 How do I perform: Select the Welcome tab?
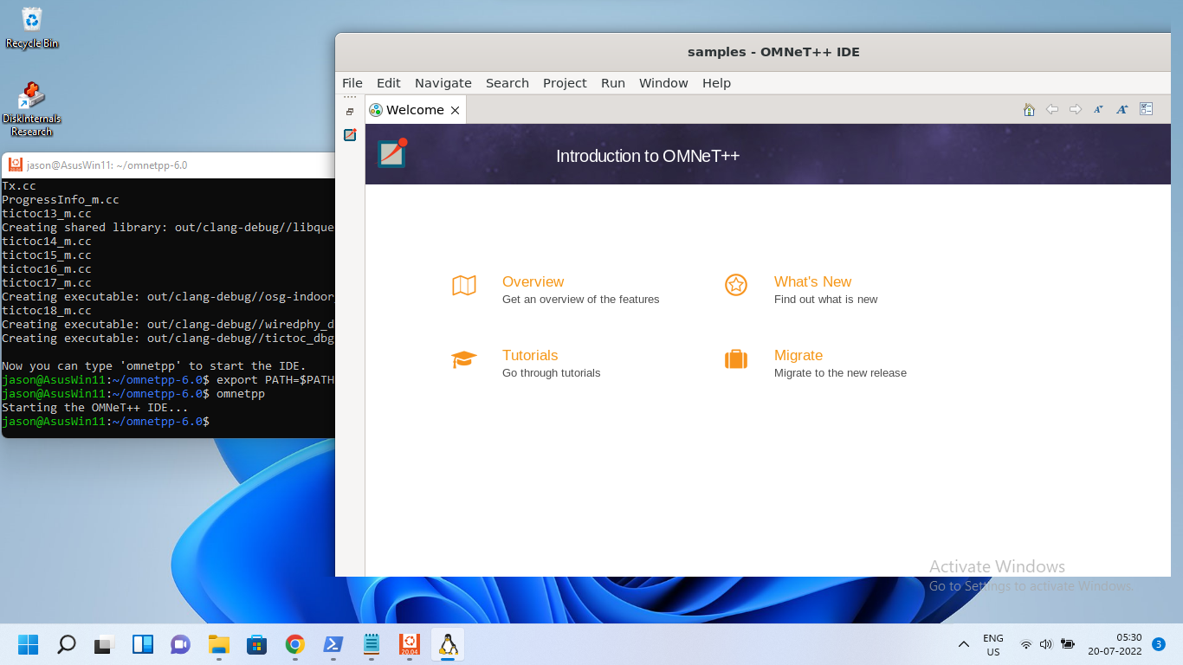coord(415,110)
